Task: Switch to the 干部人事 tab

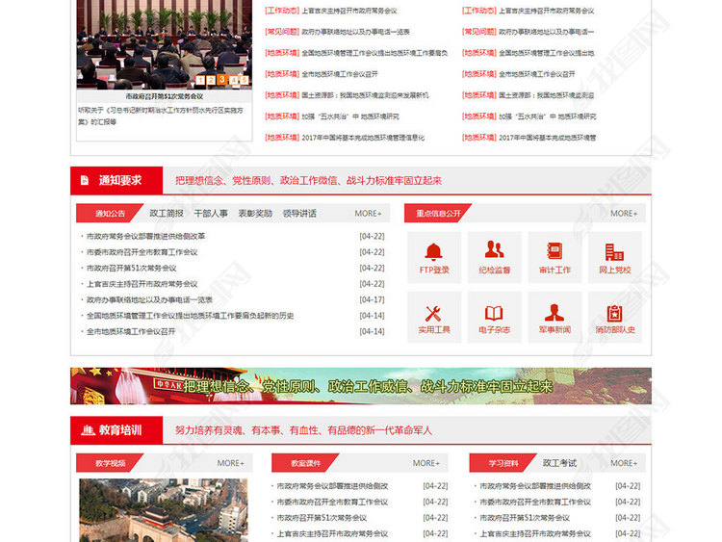Action: coord(211,213)
